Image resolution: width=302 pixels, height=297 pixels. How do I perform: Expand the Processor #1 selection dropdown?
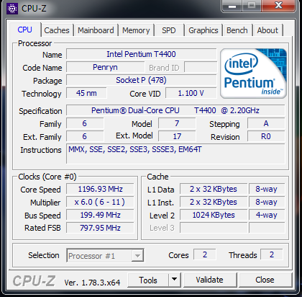[x=137, y=256]
